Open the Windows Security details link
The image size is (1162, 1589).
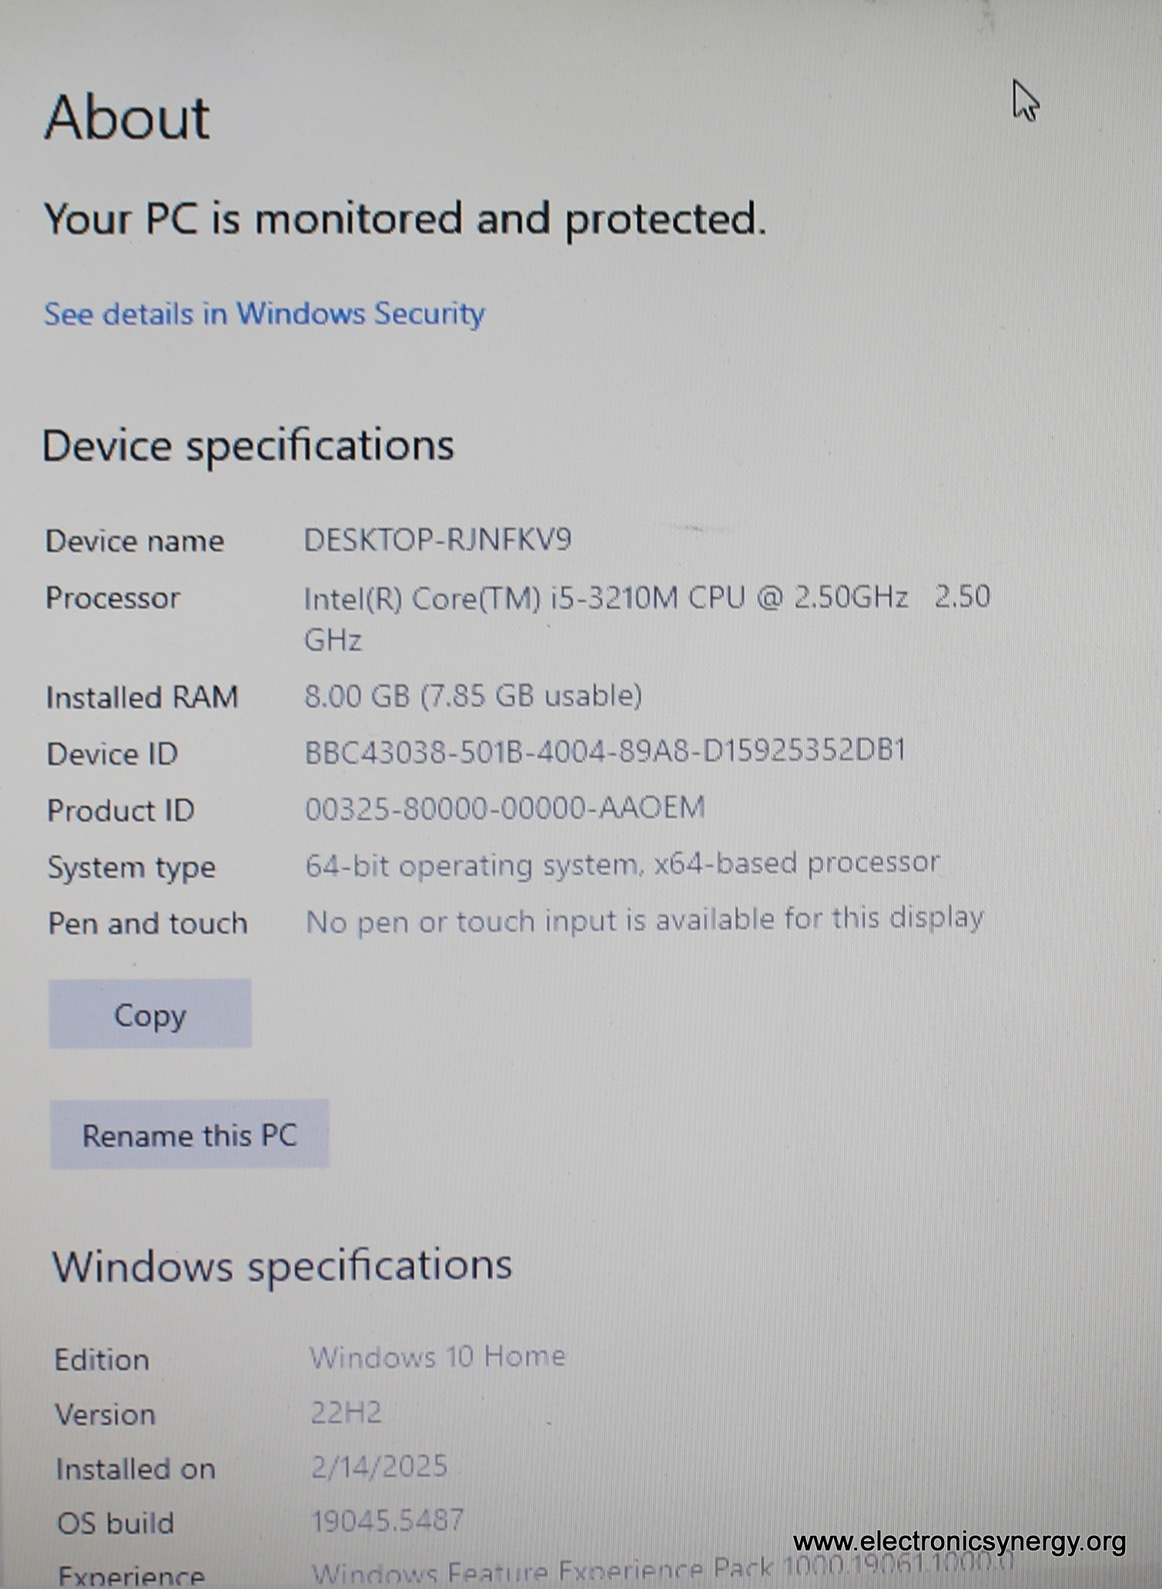coord(264,314)
